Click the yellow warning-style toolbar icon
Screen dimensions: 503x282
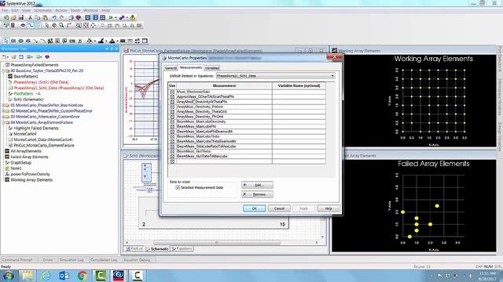(132, 17)
